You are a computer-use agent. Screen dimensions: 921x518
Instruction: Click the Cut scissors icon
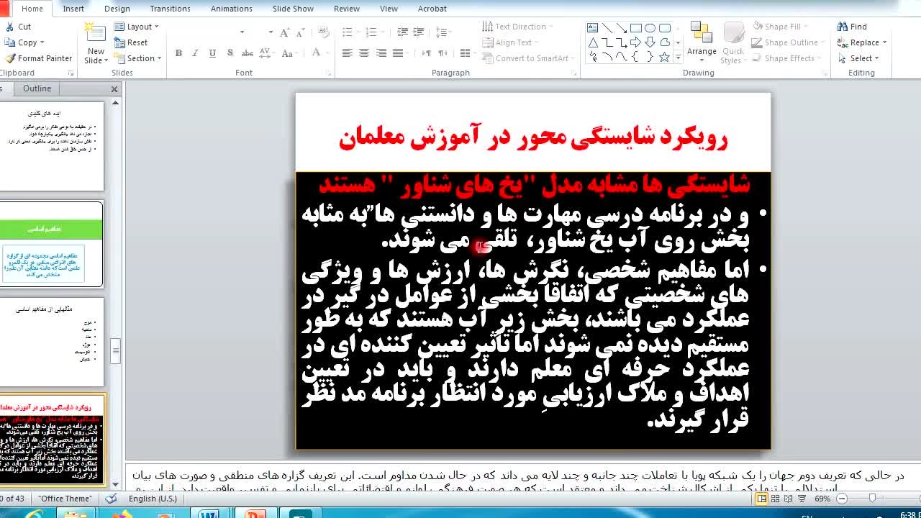click(10, 27)
